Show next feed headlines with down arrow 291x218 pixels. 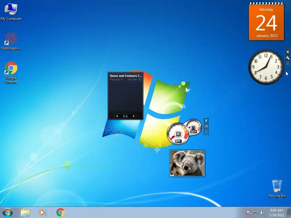click(134, 116)
